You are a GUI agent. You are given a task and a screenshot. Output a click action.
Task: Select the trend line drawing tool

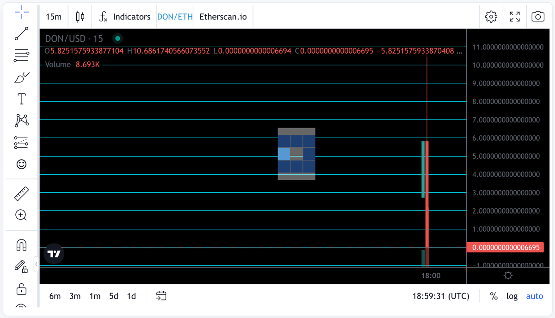click(x=21, y=34)
